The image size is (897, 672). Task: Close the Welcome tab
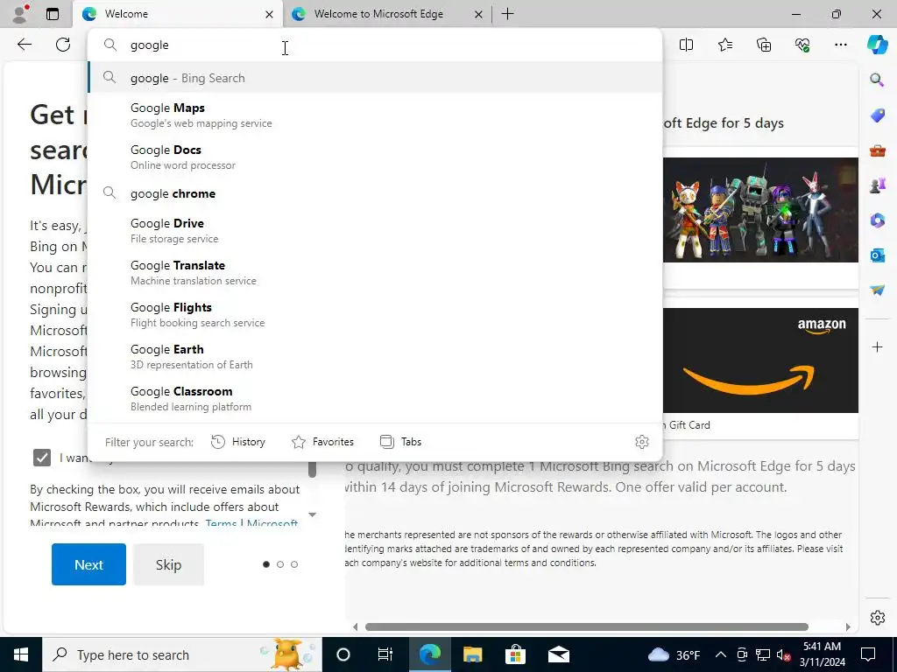pyautogui.click(x=269, y=14)
